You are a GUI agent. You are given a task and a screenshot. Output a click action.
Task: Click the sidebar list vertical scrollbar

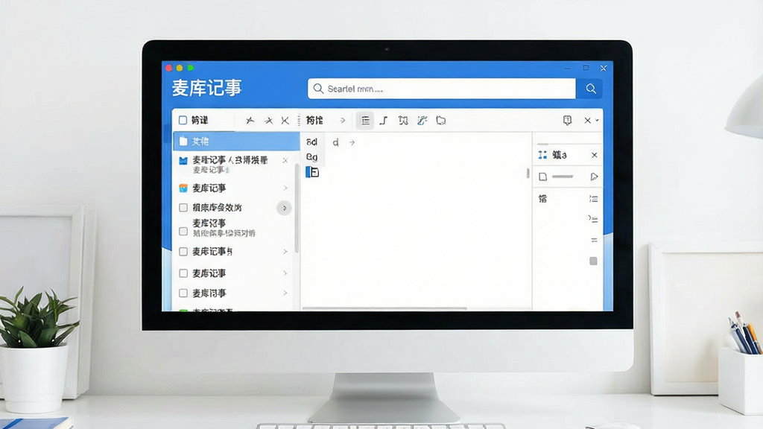pyautogui.click(x=297, y=209)
